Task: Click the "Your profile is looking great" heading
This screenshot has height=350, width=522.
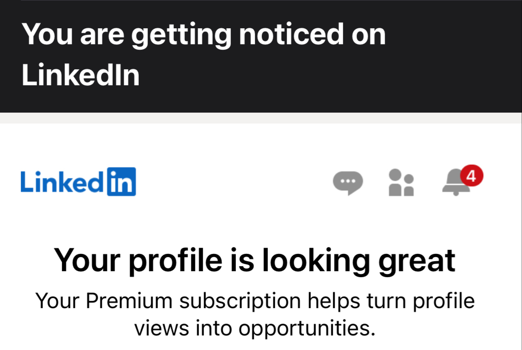Action: (255, 260)
